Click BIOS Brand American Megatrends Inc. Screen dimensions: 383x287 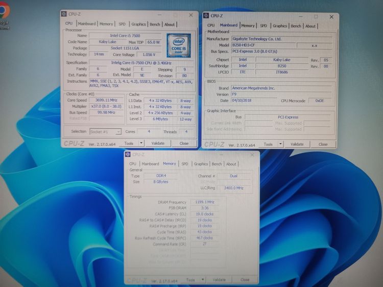pyautogui.click(x=281, y=88)
